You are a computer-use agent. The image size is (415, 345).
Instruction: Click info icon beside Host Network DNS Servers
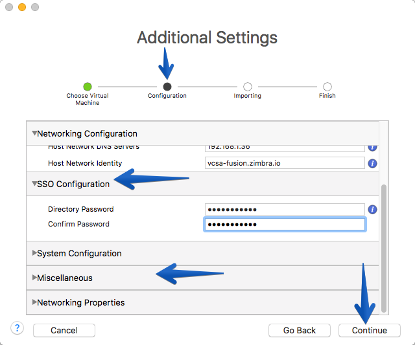click(372, 148)
